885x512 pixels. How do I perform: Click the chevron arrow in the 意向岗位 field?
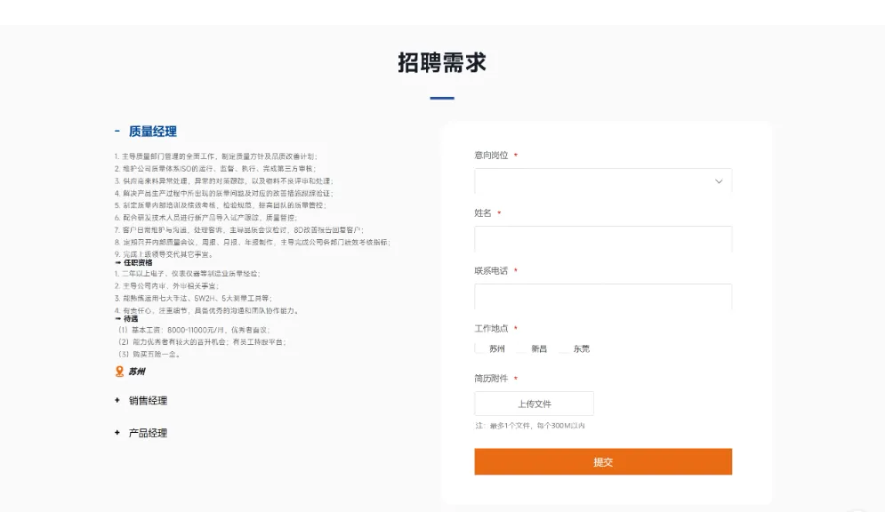point(719,181)
